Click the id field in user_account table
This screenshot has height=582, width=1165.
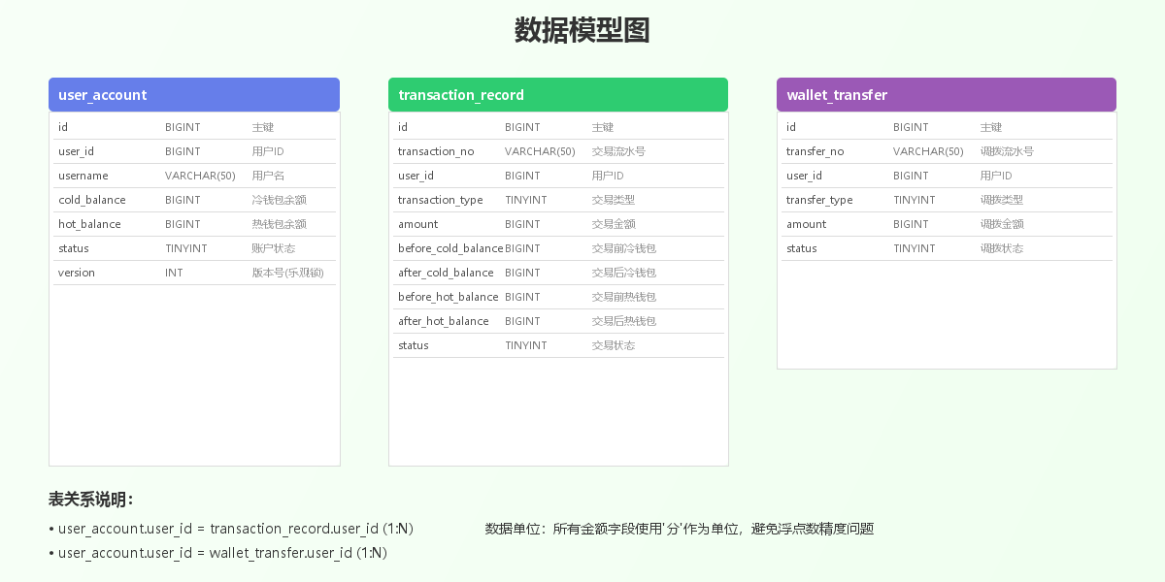click(x=63, y=127)
